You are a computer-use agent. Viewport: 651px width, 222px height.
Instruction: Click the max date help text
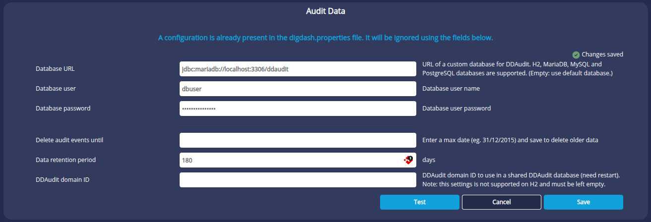(511, 140)
